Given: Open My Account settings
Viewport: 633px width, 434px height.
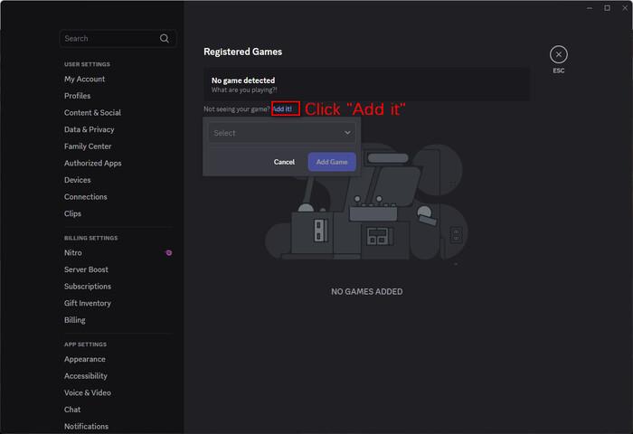Looking at the screenshot, I should [84, 80].
